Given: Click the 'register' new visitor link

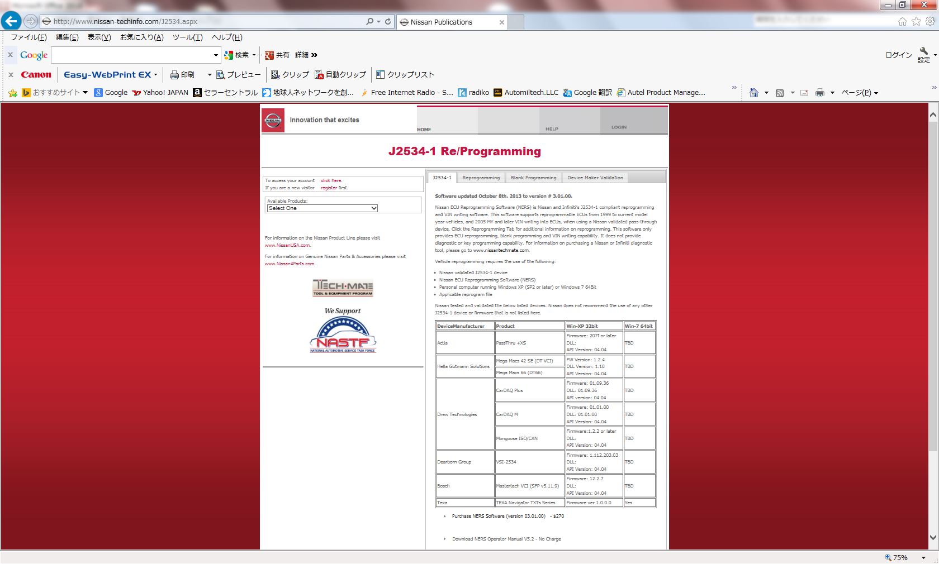Looking at the screenshot, I should (329, 188).
